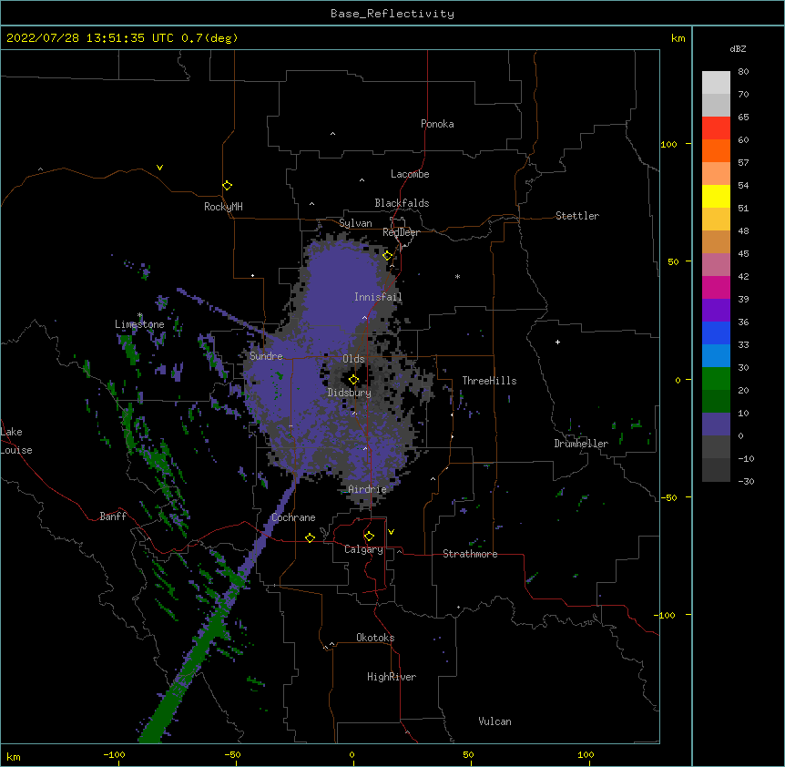Choose the slate purple swatch between 10 and 0
The image size is (785, 767).
(x=716, y=424)
